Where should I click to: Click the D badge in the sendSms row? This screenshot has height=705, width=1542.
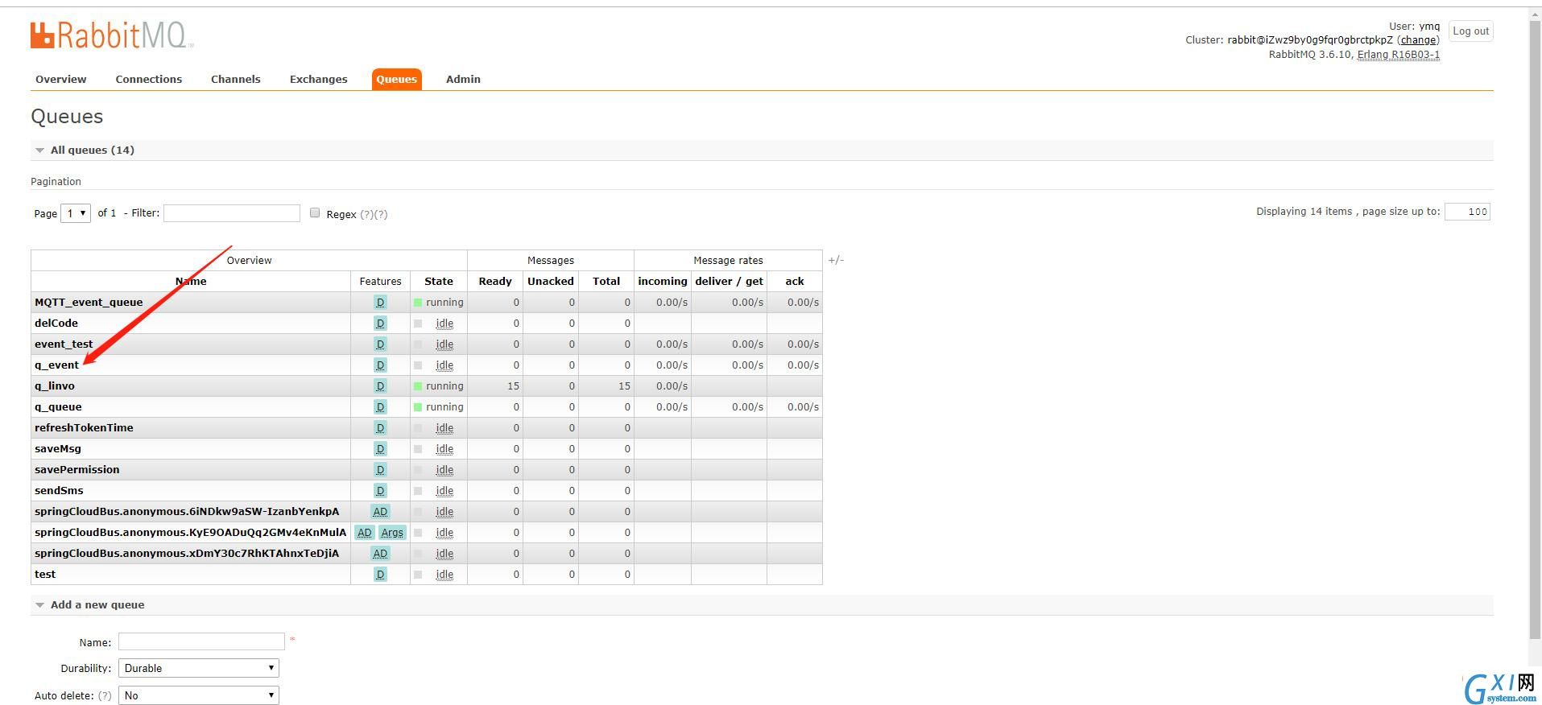click(x=380, y=490)
